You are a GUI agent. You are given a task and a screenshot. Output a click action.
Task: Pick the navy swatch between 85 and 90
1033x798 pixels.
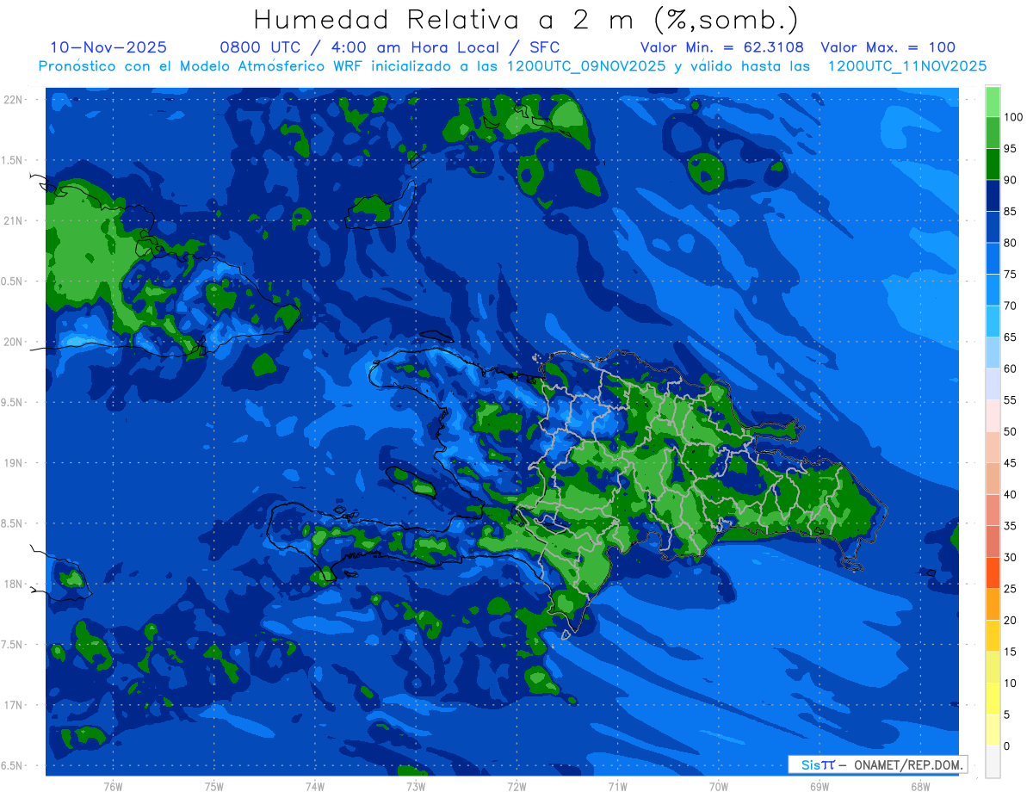point(993,195)
